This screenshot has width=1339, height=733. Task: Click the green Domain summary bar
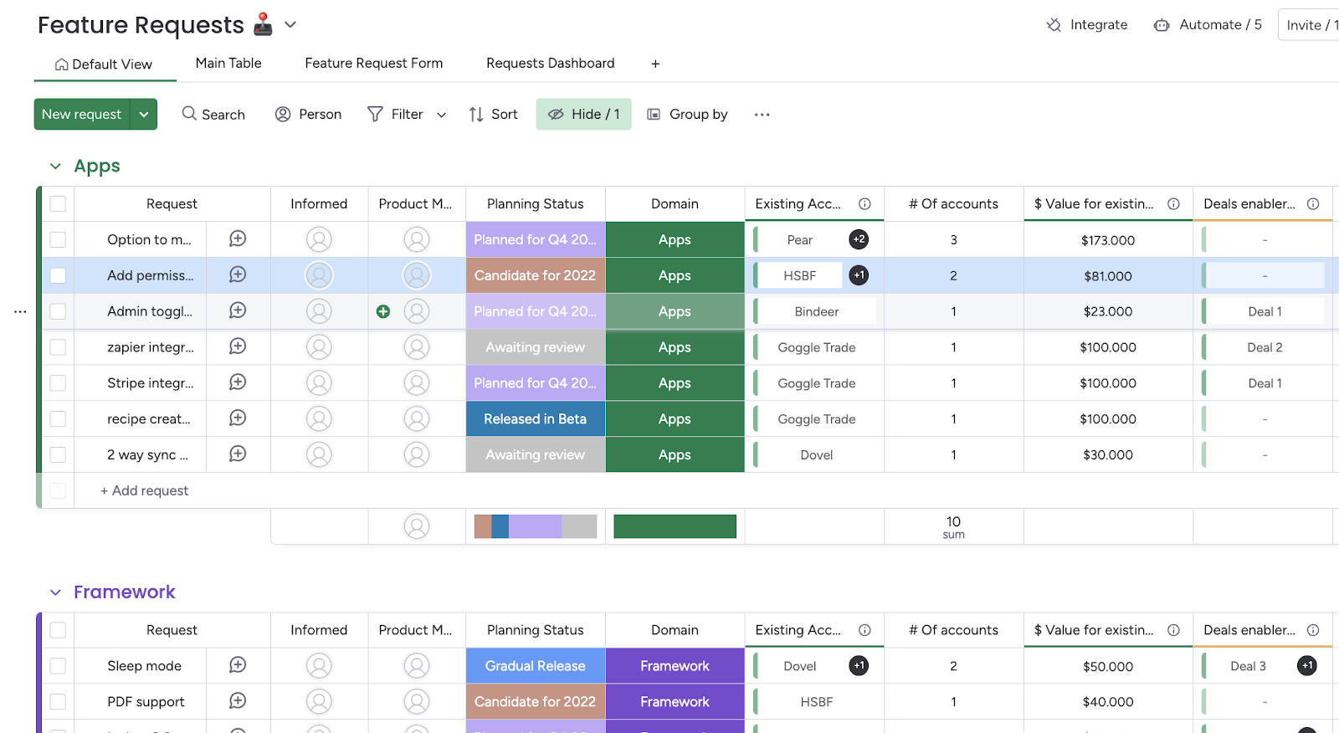point(675,526)
